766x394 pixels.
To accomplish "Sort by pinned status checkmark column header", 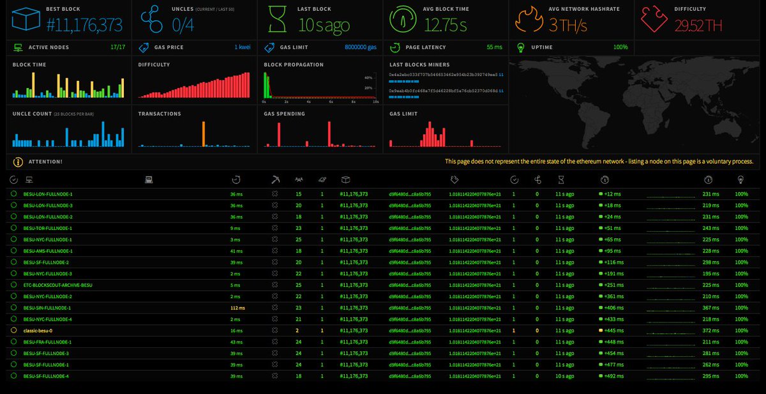I will tap(14, 180).
